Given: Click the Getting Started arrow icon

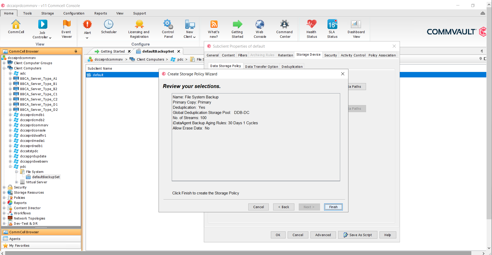Looking at the screenshot, I should tap(237, 24).
